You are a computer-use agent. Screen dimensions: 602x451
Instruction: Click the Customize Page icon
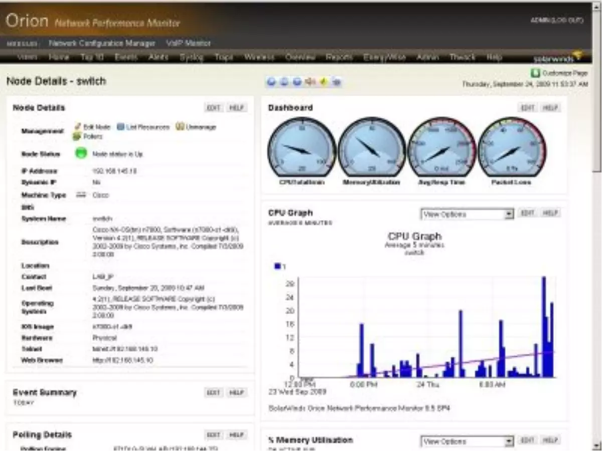(535, 73)
